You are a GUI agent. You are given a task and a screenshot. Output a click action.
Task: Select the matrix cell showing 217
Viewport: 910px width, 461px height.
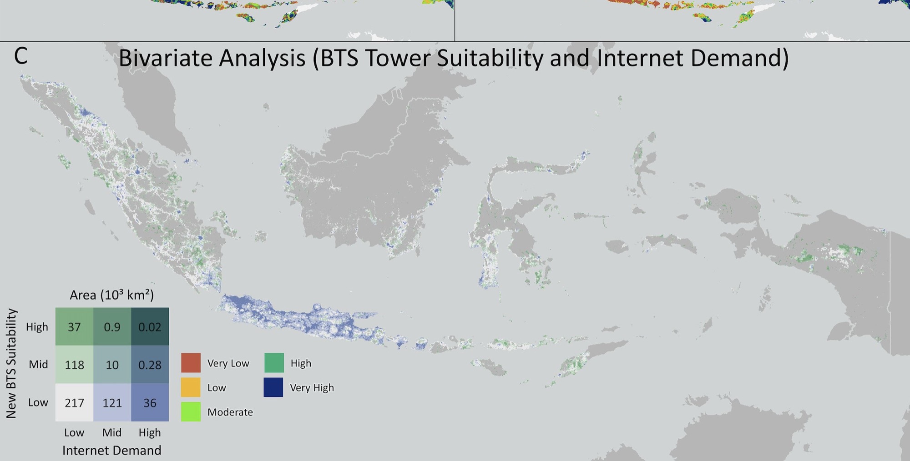pos(75,402)
